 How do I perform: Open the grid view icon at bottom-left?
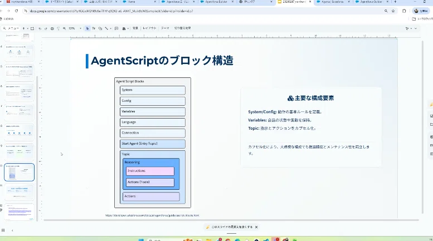(3, 230)
